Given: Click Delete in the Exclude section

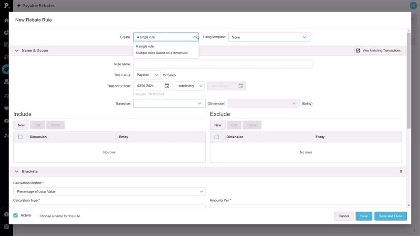Looking at the screenshot, I should (252, 125).
